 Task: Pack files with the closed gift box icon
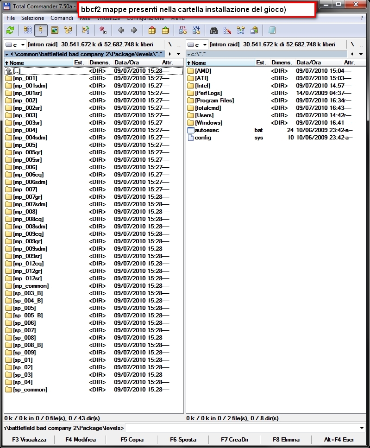click(x=152, y=30)
